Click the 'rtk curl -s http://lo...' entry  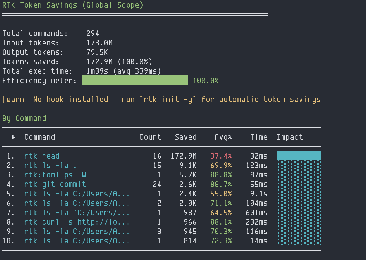tap(77, 222)
